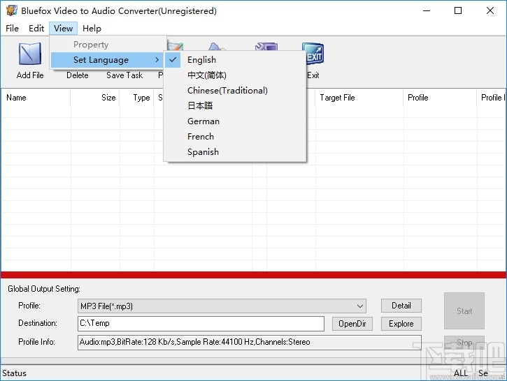The width and height of the screenshot is (507, 381).
Task: Select the Set Language submenu entry
Action: coord(107,60)
